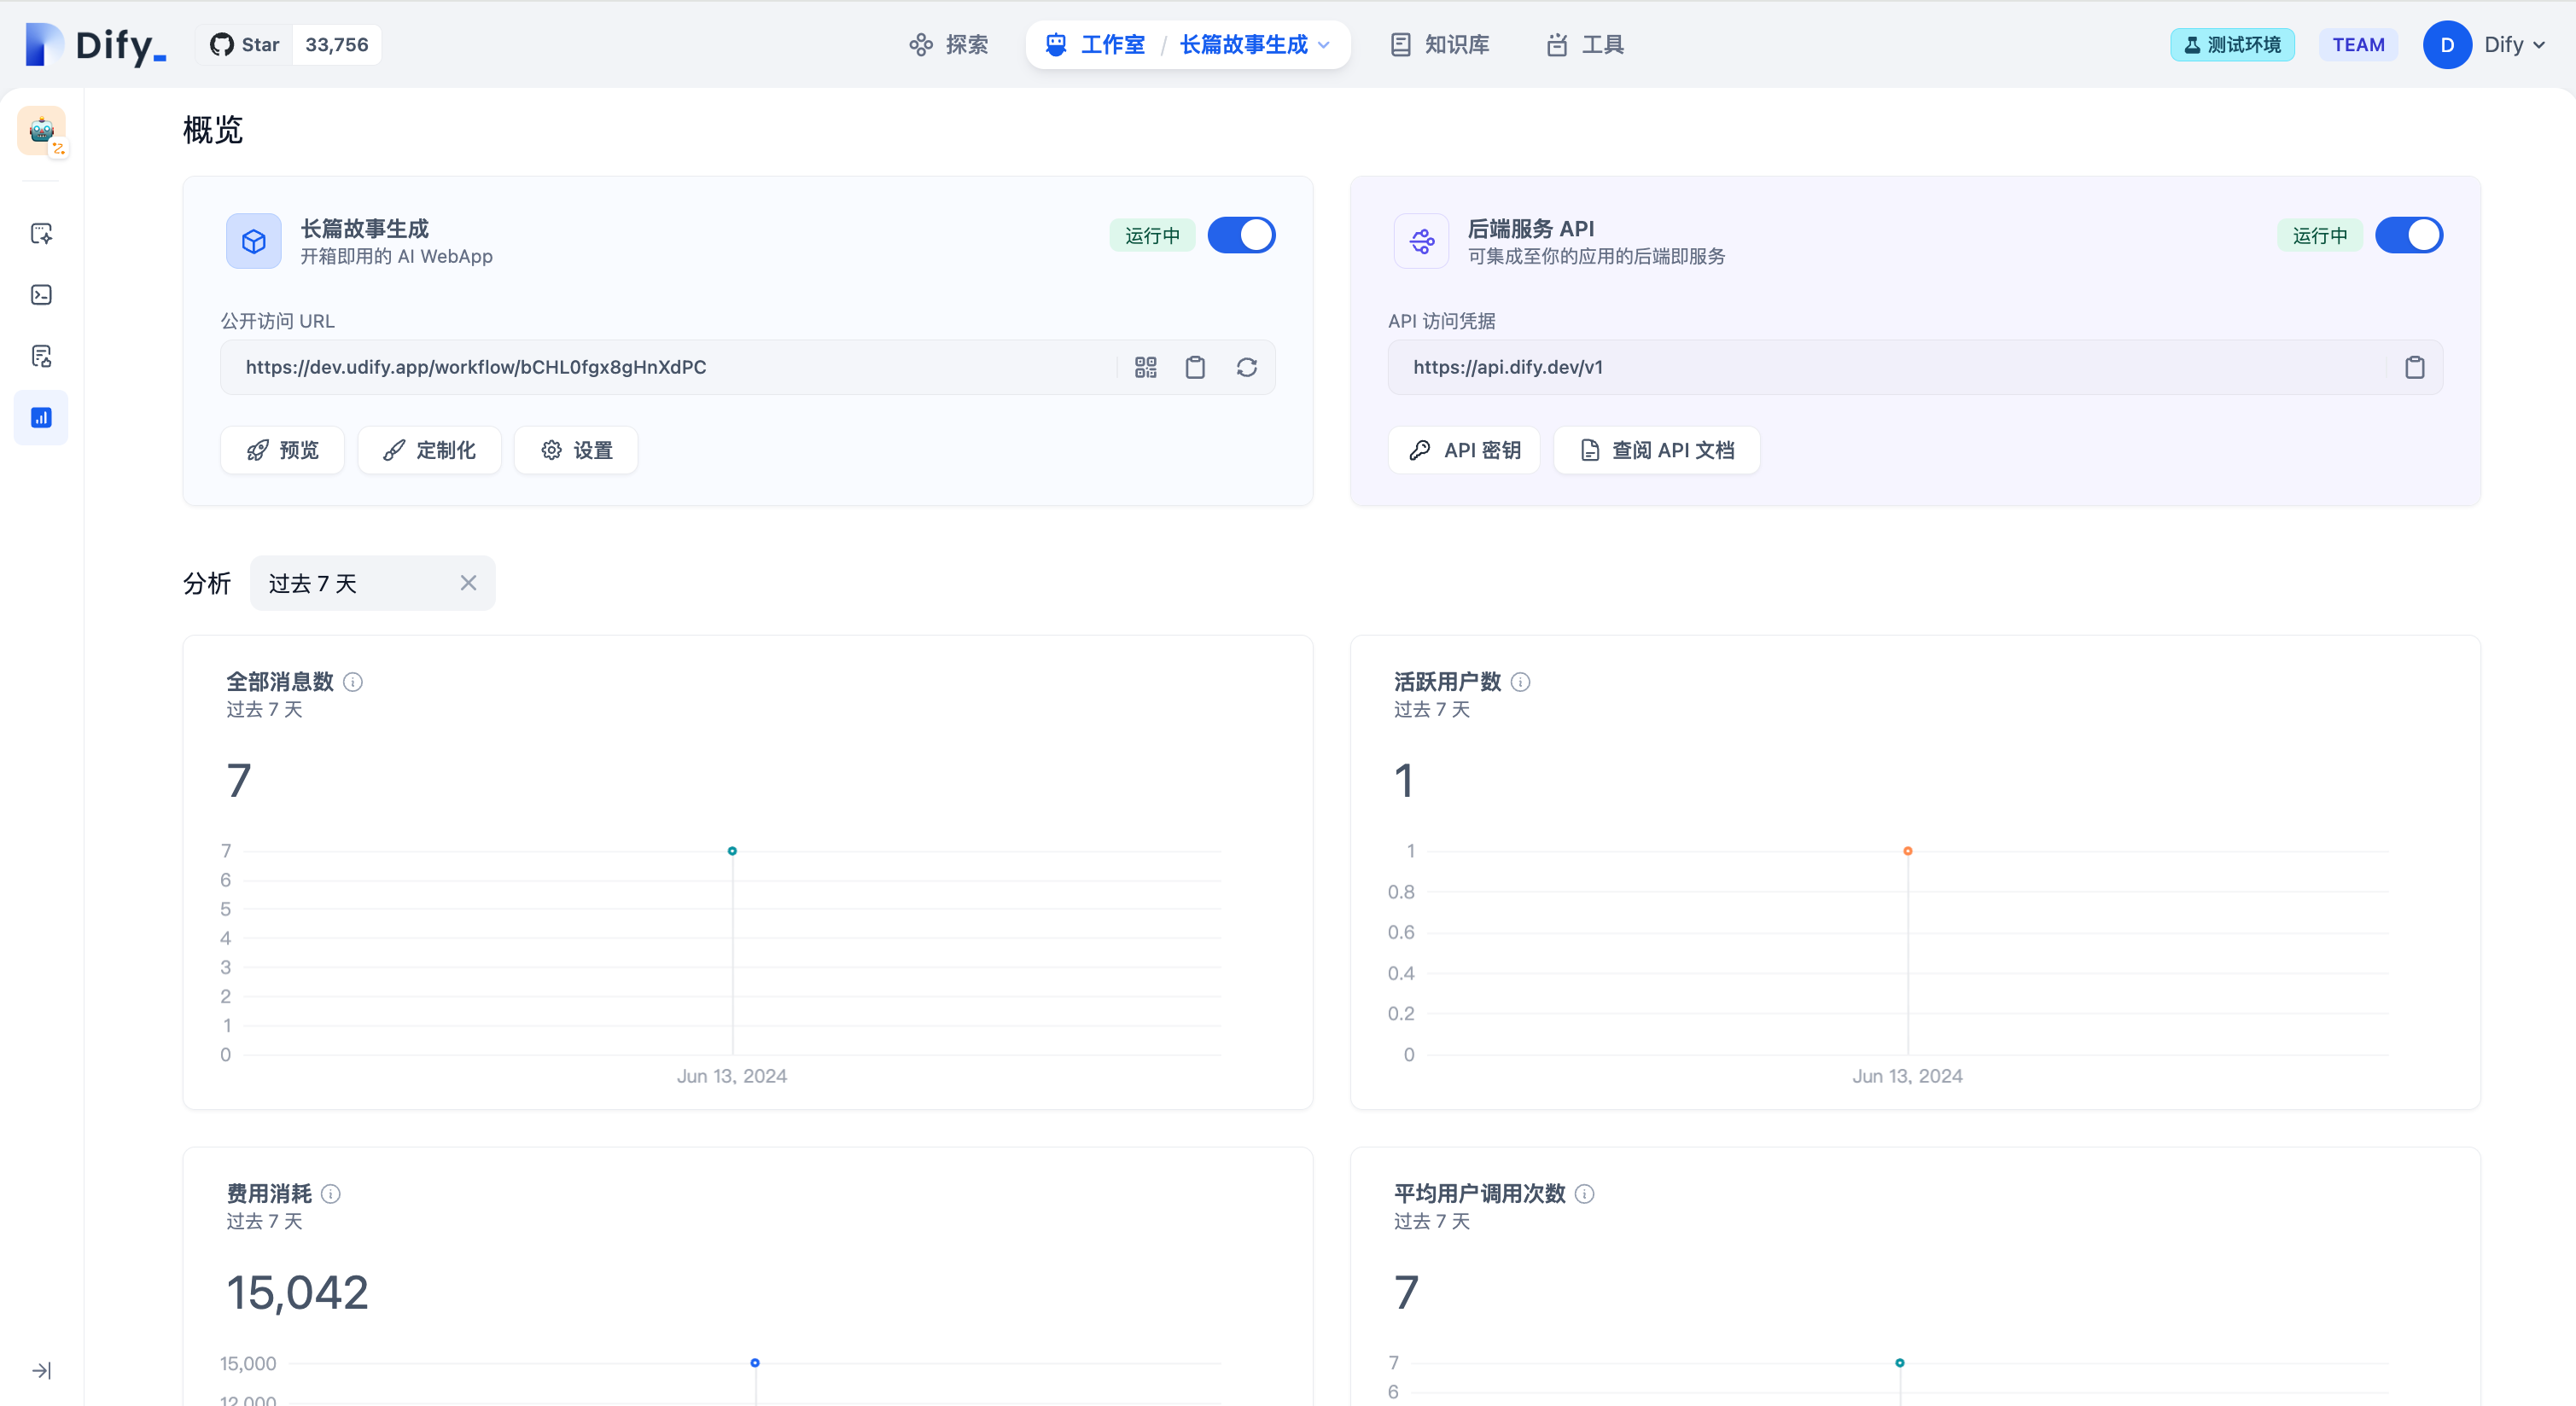Click info icon next to 全部消息数

point(353,682)
